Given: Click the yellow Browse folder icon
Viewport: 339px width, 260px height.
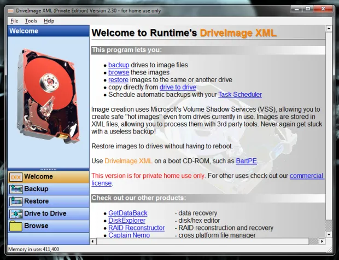Looking at the screenshot, I should (15, 226).
